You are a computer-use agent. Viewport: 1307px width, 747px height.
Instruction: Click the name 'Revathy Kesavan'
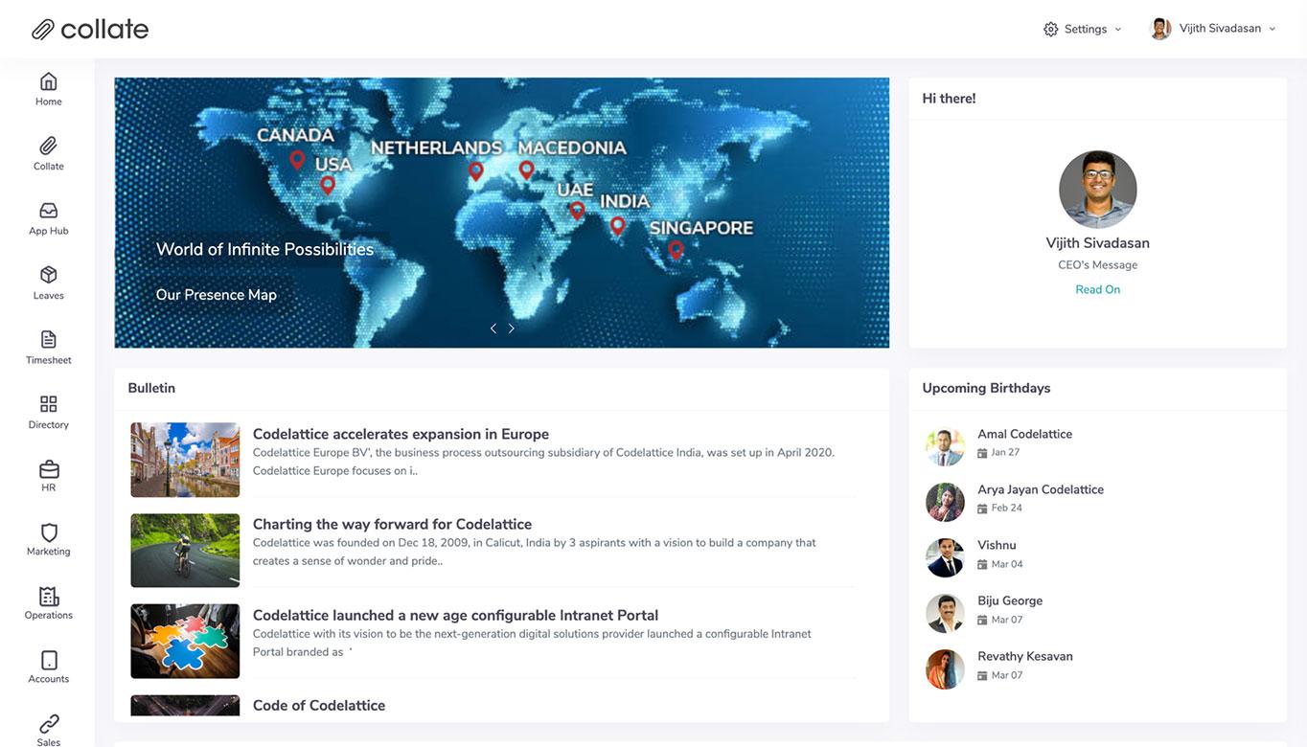pyautogui.click(x=1025, y=656)
